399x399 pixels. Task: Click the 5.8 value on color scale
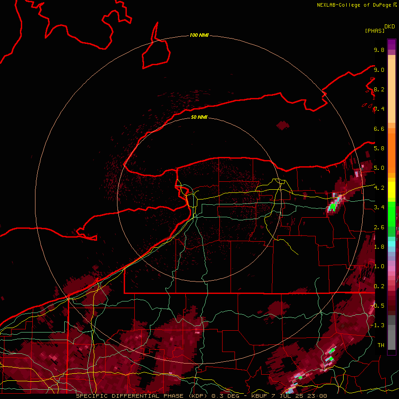click(x=379, y=148)
